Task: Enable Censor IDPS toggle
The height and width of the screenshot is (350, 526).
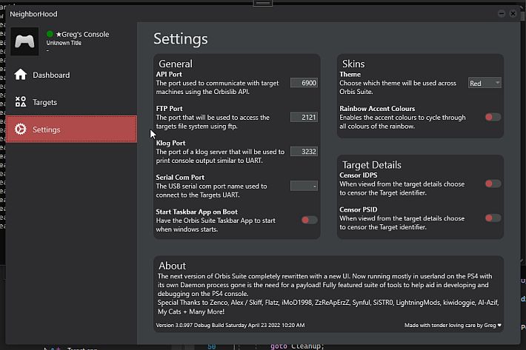Action: click(493, 184)
